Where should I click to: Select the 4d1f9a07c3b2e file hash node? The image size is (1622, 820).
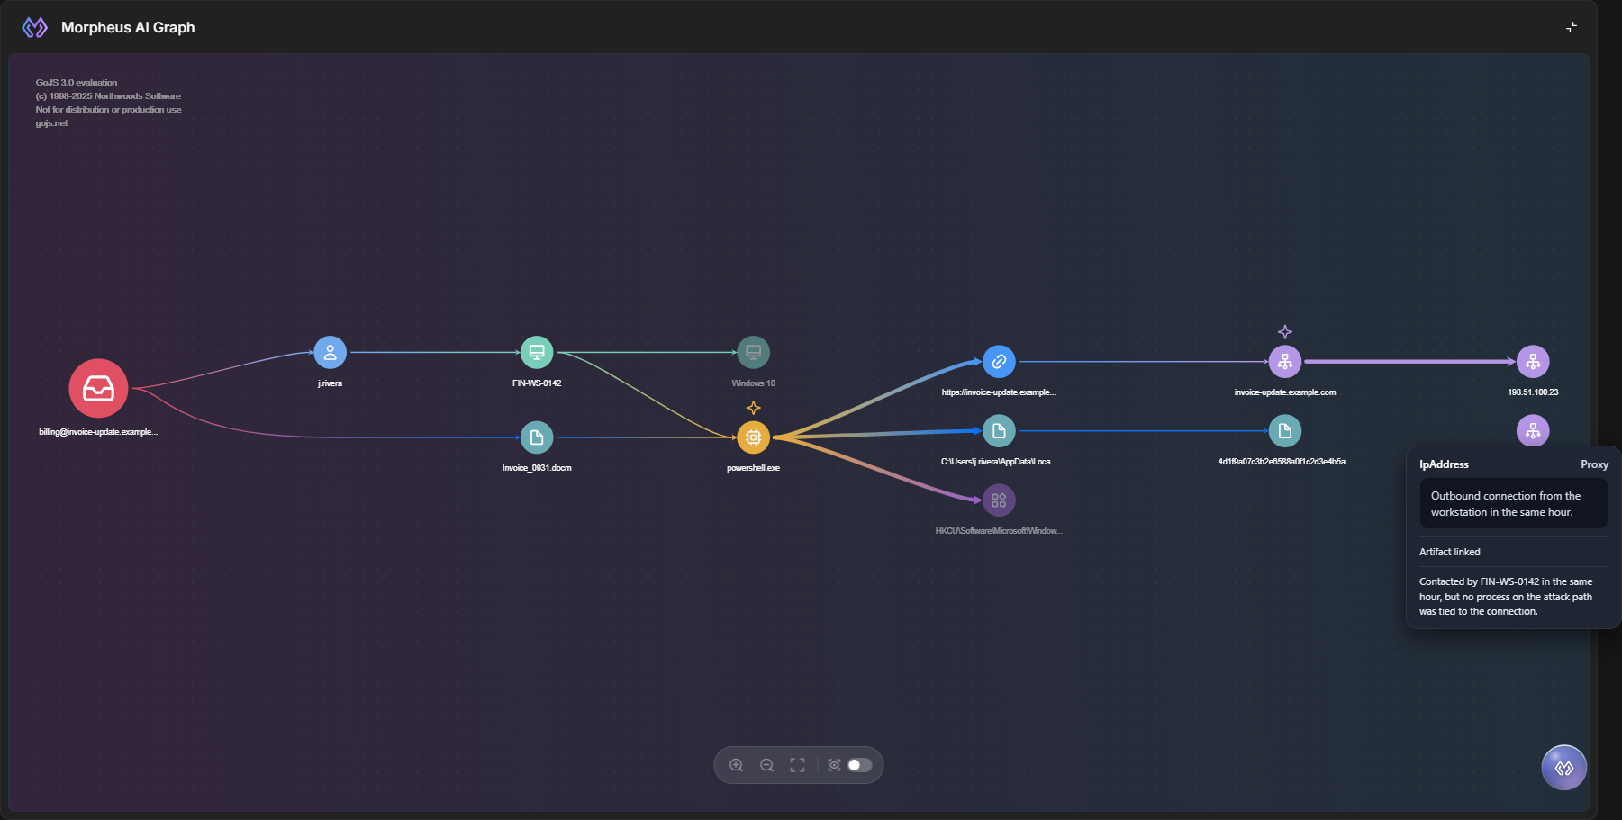pyautogui.click(x=1285, y=431)
